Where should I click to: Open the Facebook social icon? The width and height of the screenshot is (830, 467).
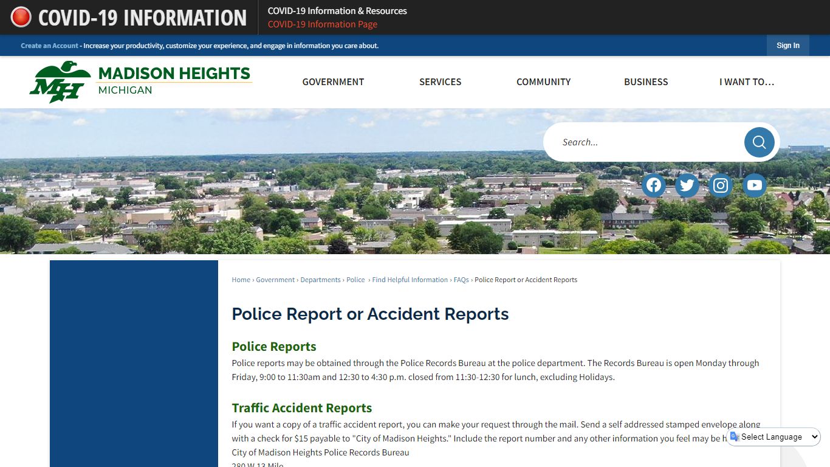[654, 185]
